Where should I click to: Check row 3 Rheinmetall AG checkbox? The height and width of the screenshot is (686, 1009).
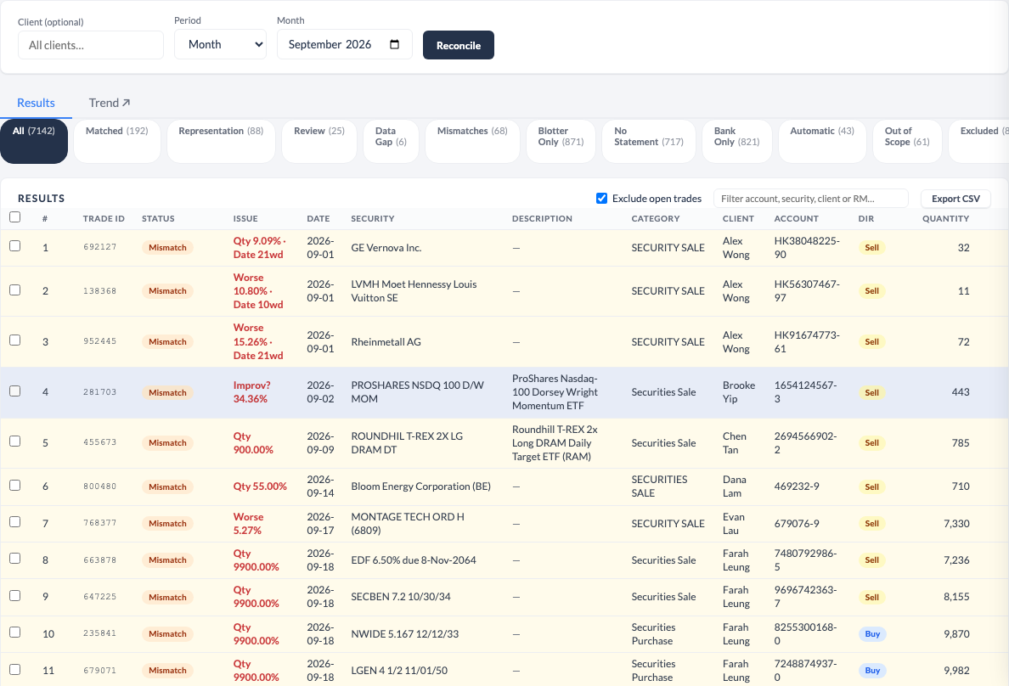(x=14, y=340)
